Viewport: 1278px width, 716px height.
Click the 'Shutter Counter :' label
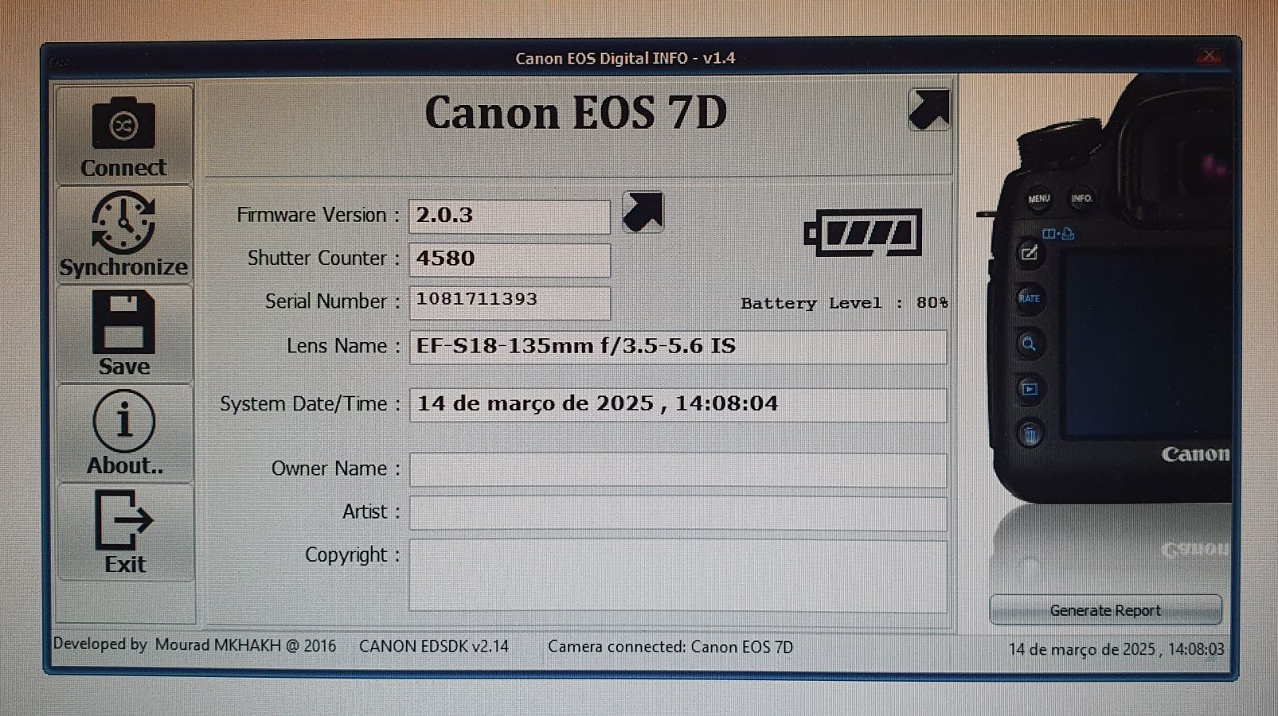pyautogui.click(x=323, y=259)
